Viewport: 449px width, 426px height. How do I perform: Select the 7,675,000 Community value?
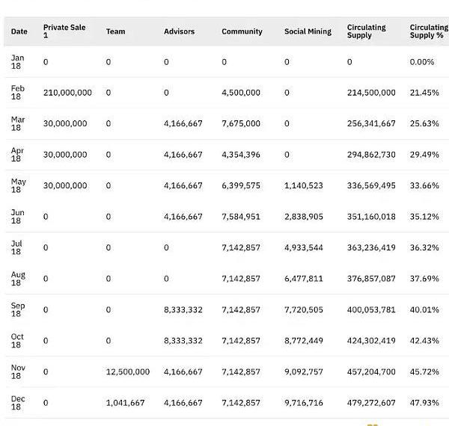[x=241, y=124]
